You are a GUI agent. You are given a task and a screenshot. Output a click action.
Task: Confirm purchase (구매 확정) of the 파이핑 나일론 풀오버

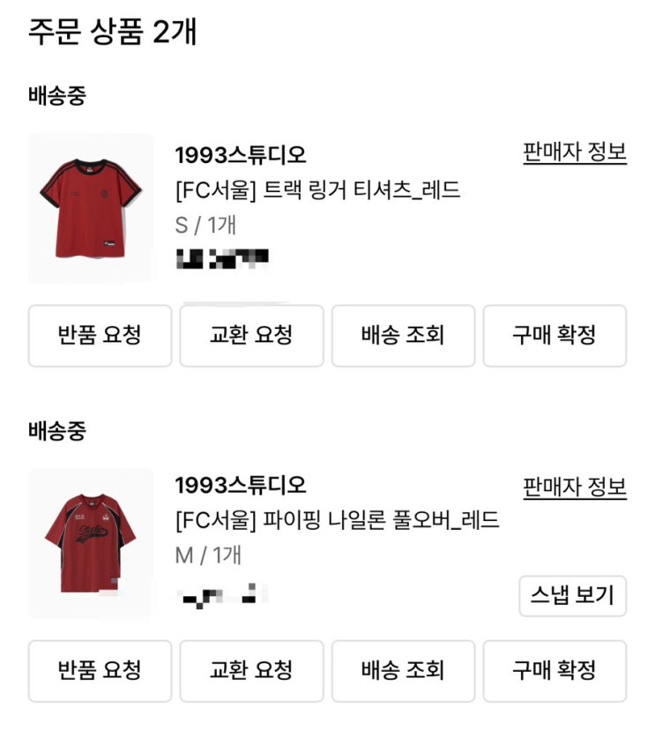(x=555, y=670)
